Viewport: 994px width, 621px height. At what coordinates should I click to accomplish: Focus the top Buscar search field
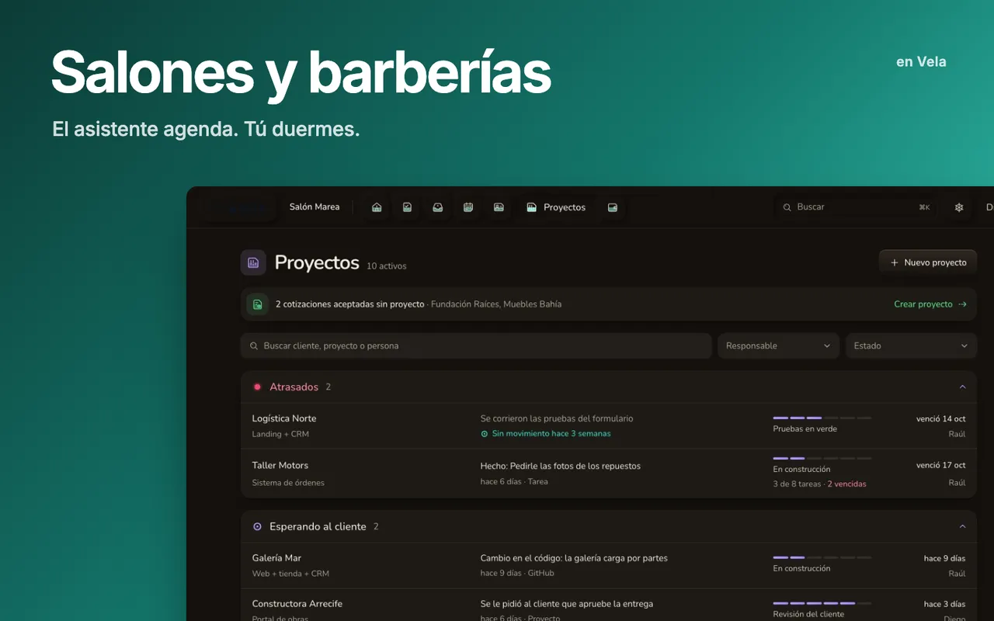click(x=856, y=207)
